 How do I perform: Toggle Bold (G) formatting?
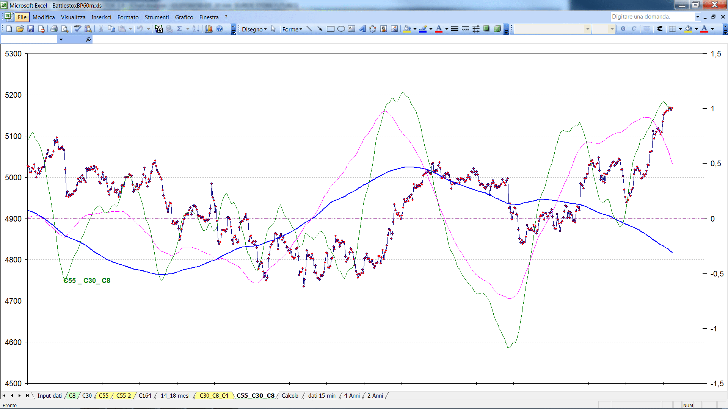click(x=623, y=29)
